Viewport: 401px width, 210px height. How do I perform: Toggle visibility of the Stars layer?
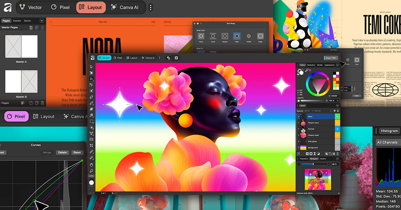[x=337, y=116]
